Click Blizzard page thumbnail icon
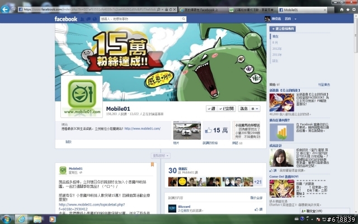This screenshot has height=224, width=358. point(172,208)
